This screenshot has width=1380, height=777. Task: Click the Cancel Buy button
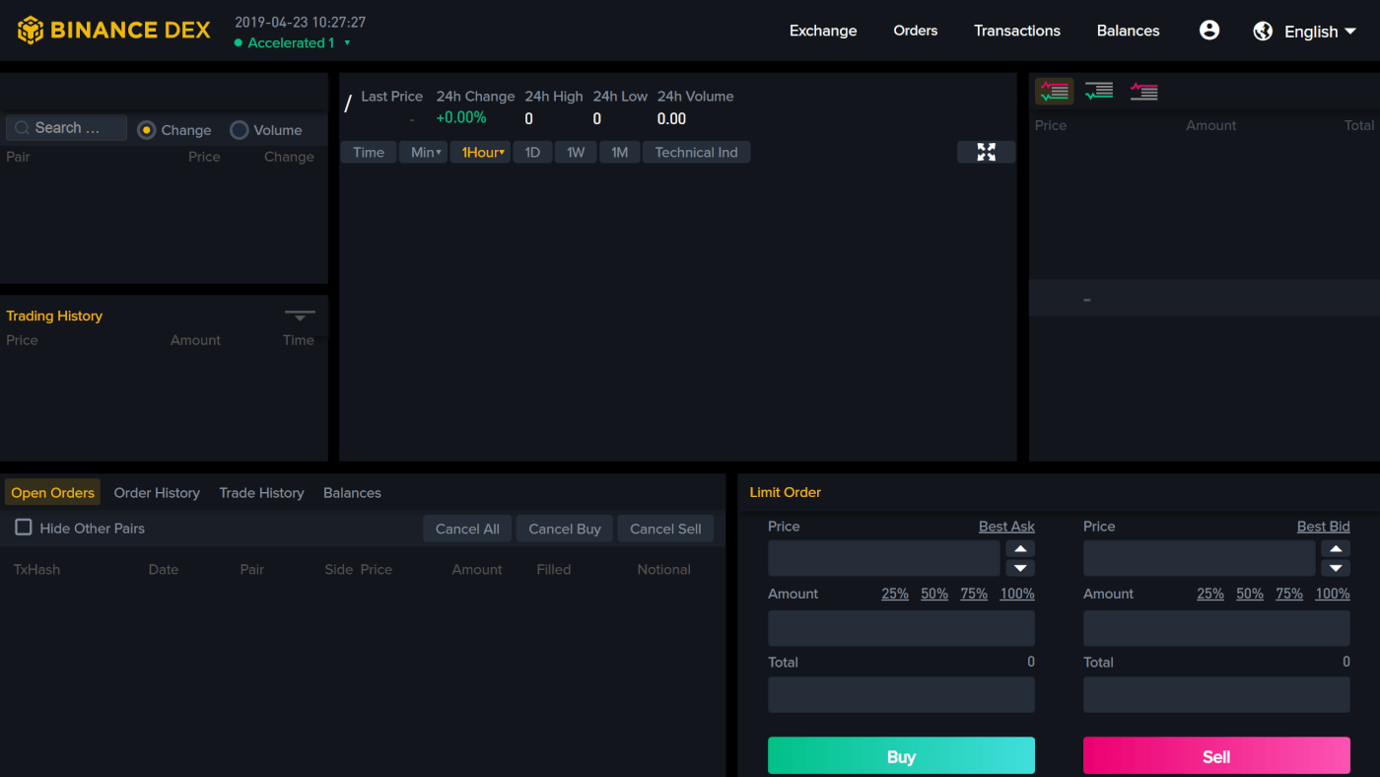tap(565, 529)
